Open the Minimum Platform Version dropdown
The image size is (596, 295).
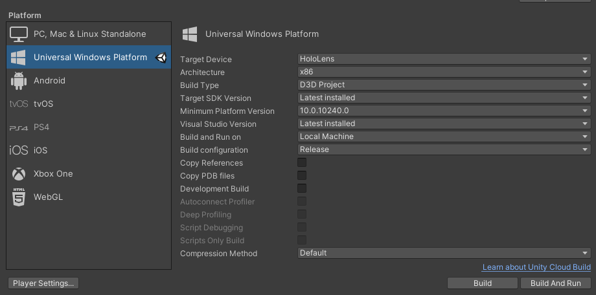[x=444, y=111]
